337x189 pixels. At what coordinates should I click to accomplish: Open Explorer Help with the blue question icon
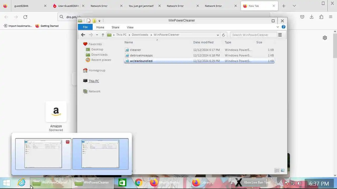click(x=283, y=27)
